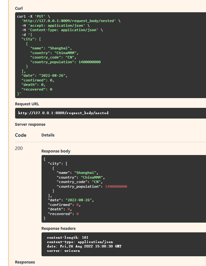Click the accept: application/json header line
Screen dimensions: 206x266
pos(55,25)
